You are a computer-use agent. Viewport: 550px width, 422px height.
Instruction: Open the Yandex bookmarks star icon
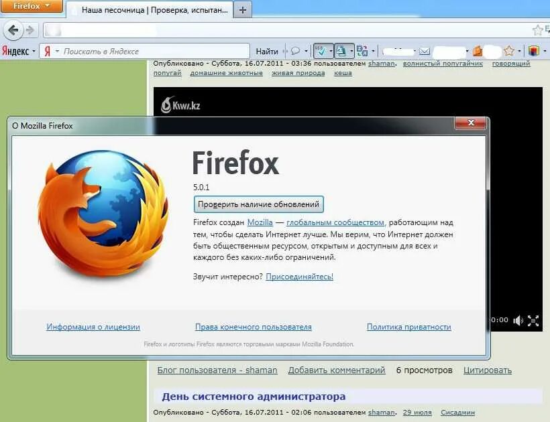coord(509,52)
